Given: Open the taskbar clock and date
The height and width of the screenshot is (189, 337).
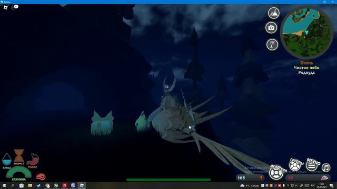Looking at the screenshot, I should [x=322, y=185].
